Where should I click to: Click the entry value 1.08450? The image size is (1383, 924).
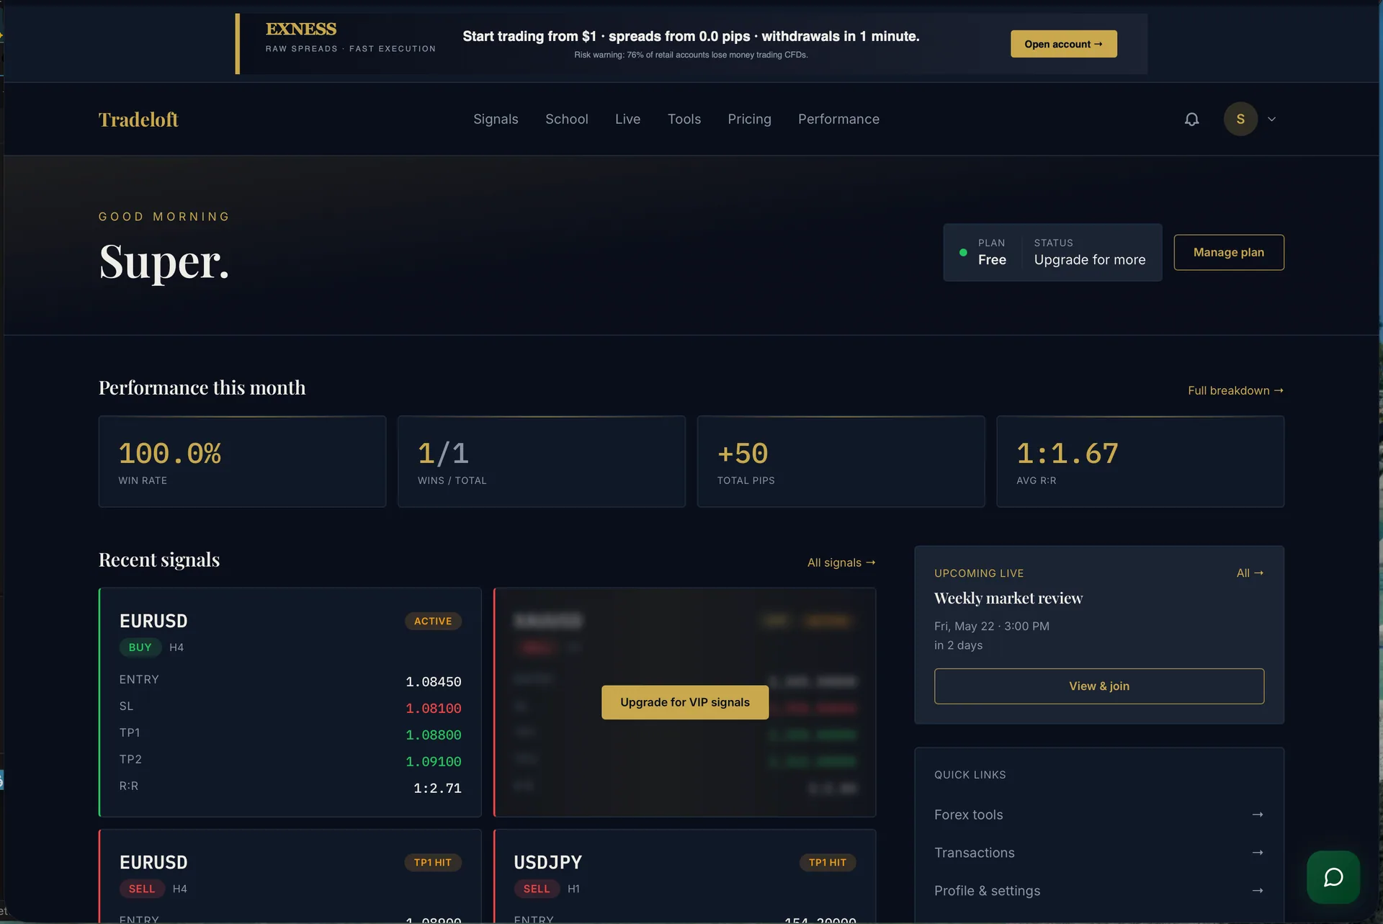click(434, 682)
